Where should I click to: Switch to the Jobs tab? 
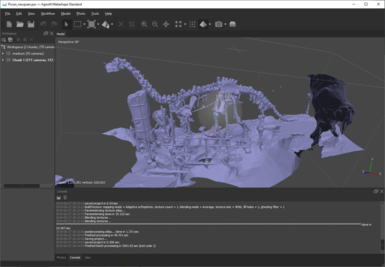(88, 257)
